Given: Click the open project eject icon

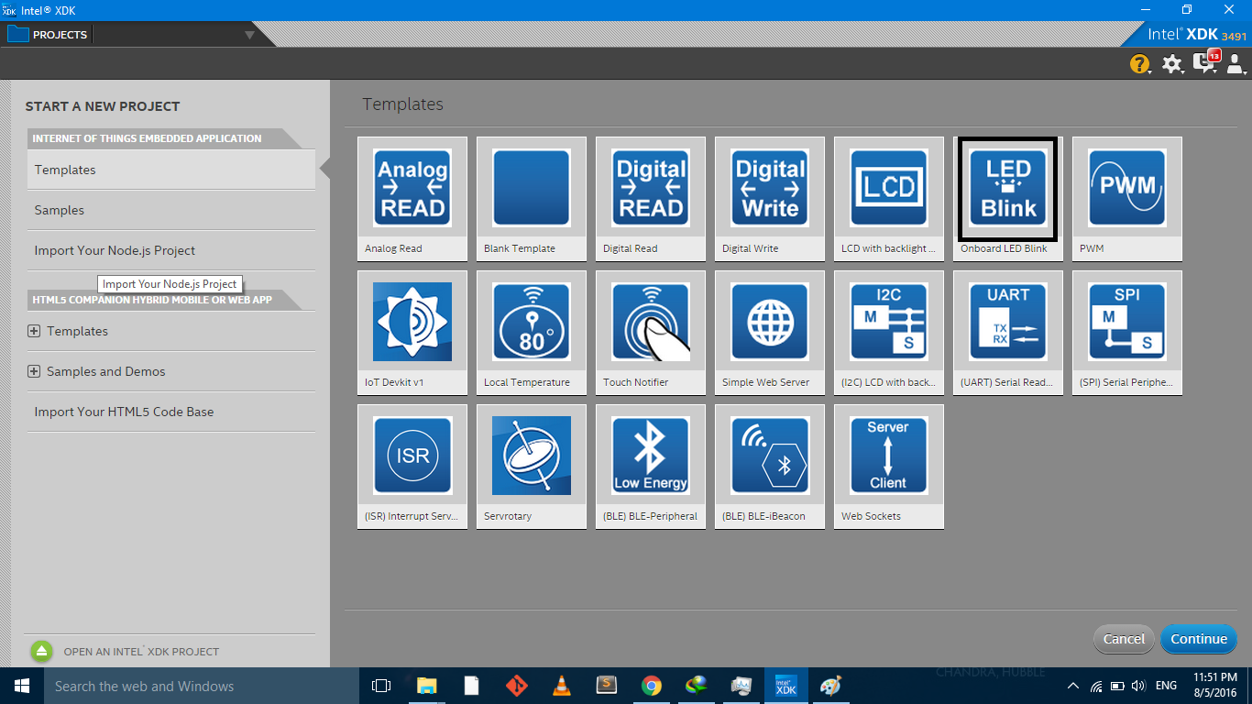Looking at the screenshot, I should point(42,652).
